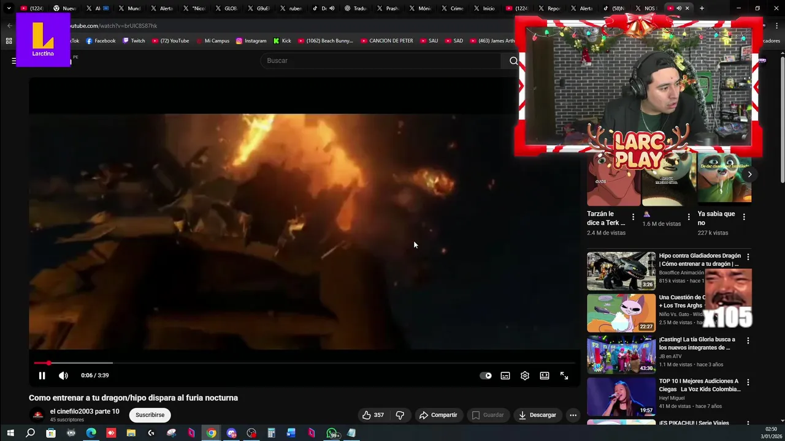Screen dimensions: 785x441
Task: Click the Guardar save button
Action: click(x=488, y=415)
